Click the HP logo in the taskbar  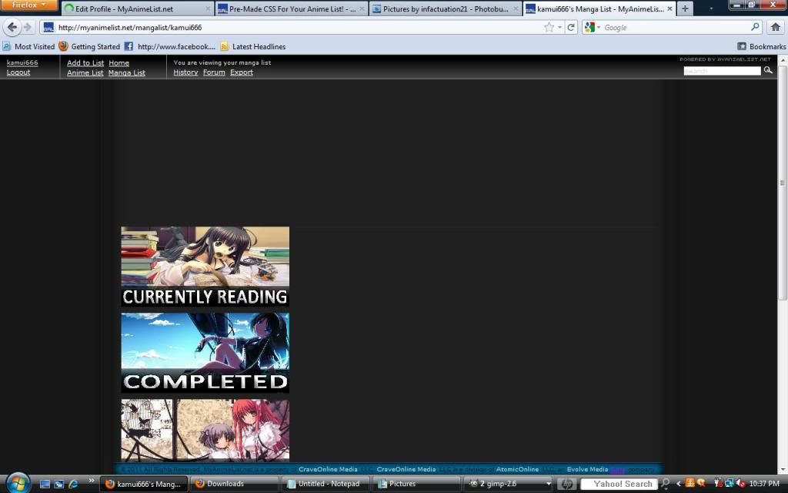point(567,484)
